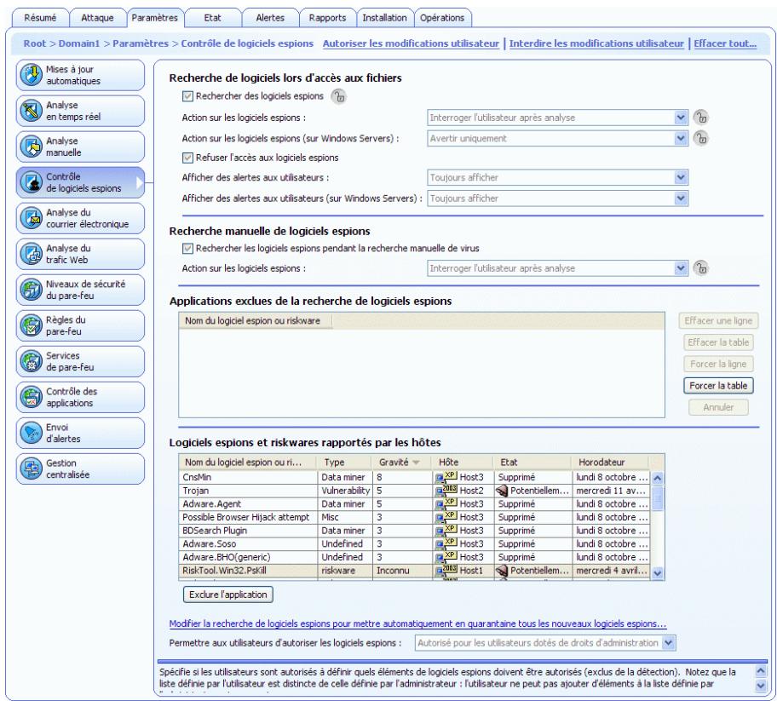
Task: Toggle Rechercher des logiciels espions checkbox
Action: 187,96
